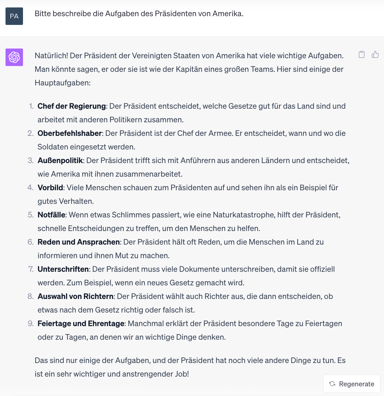384x396 pixels.
Task: Click the closing paragraph starting 'Das sind nur einige'
Action: [190, 367]
